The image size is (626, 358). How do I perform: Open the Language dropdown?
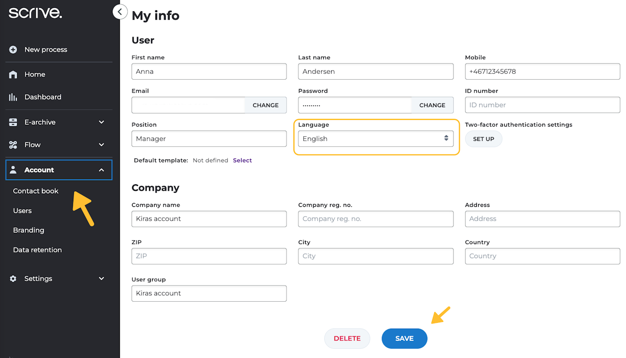point(376,139)
